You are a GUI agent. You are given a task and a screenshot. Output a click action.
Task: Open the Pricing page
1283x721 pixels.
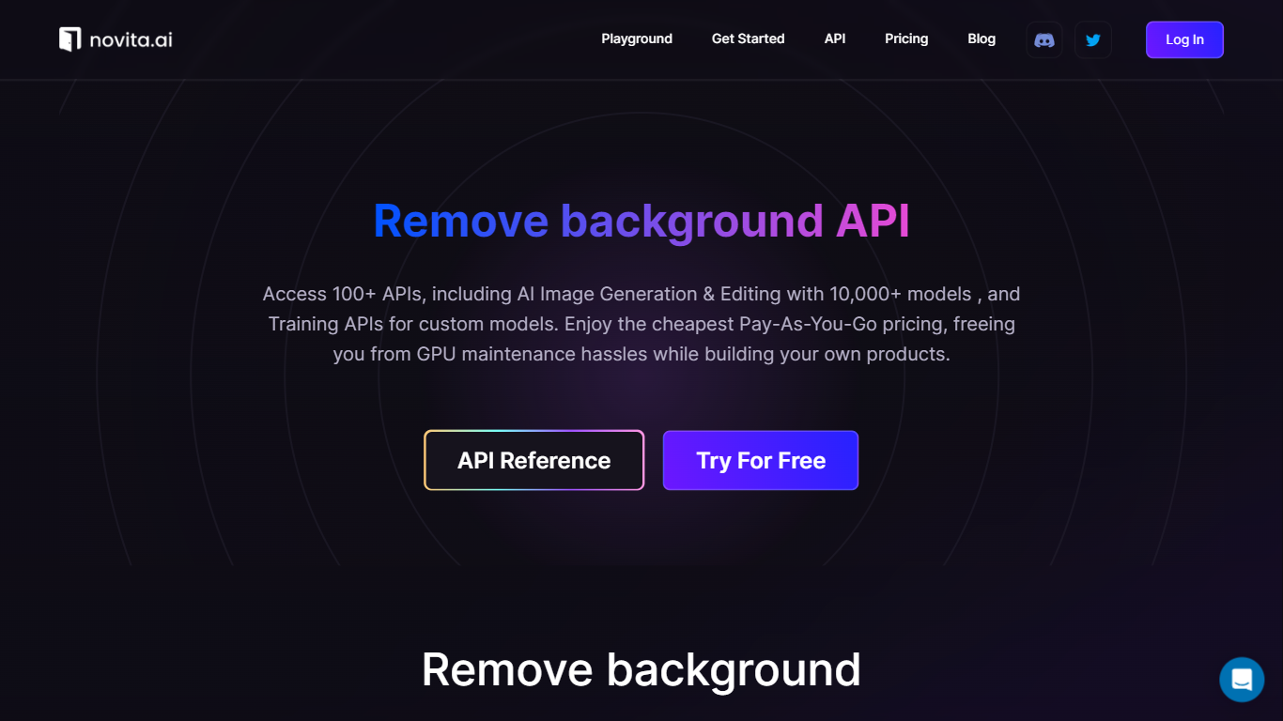coord(906,38)
